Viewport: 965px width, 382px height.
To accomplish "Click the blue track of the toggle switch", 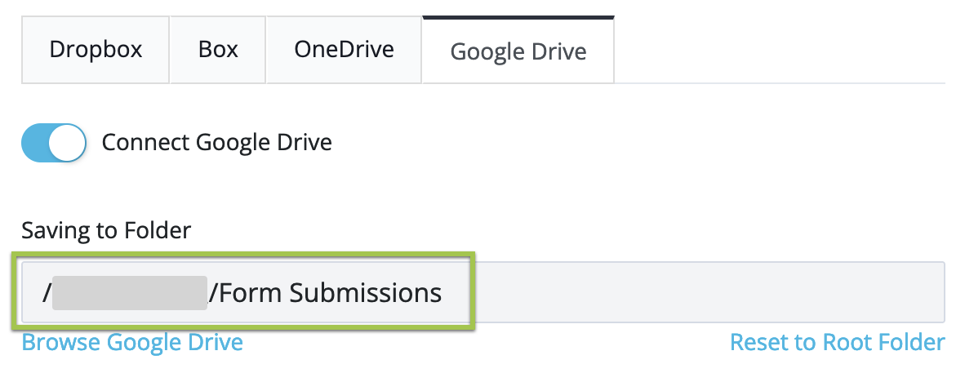I will [36, 143].
